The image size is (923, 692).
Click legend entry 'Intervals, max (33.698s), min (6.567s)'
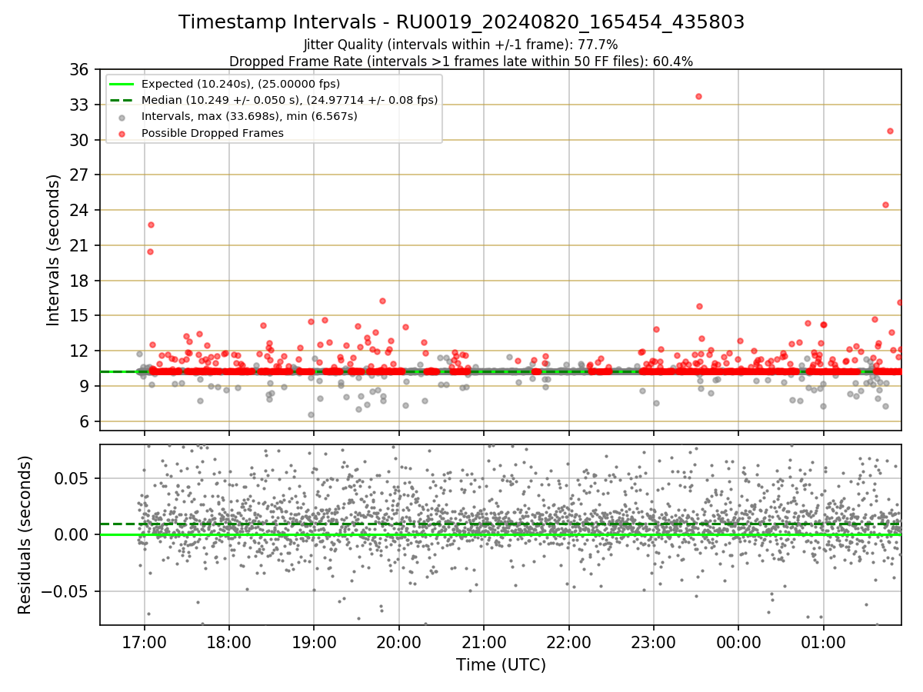(x=249, y=116)
